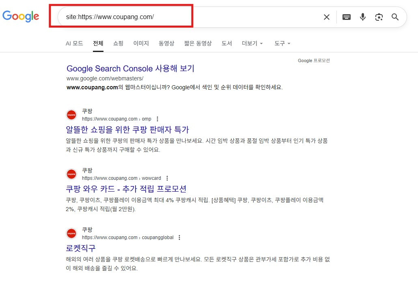Click the Google logo
This screenshot has height=285, width=418.
click(x=21, y=16)
